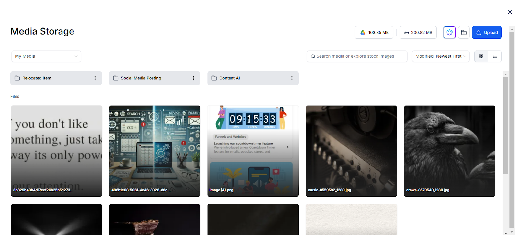Open the Content AI folder
The width and height of the screenshot is (518, 240).
tap(253, 78)
